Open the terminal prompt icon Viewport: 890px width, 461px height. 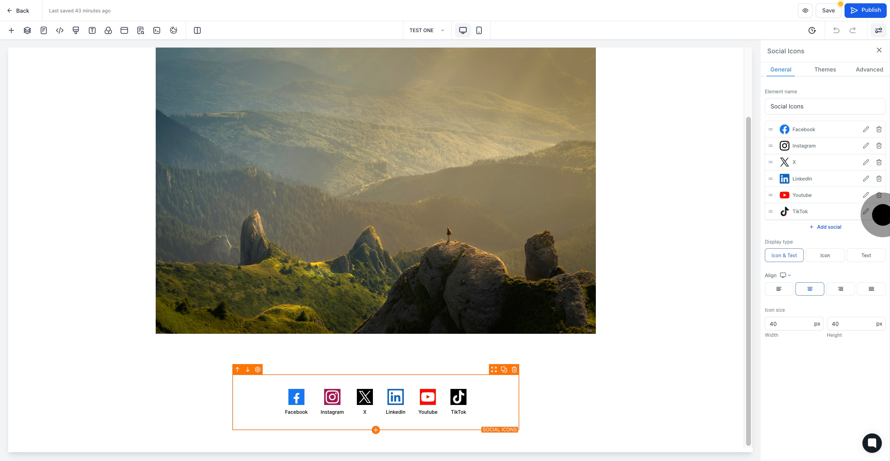[x=157, y=30]
